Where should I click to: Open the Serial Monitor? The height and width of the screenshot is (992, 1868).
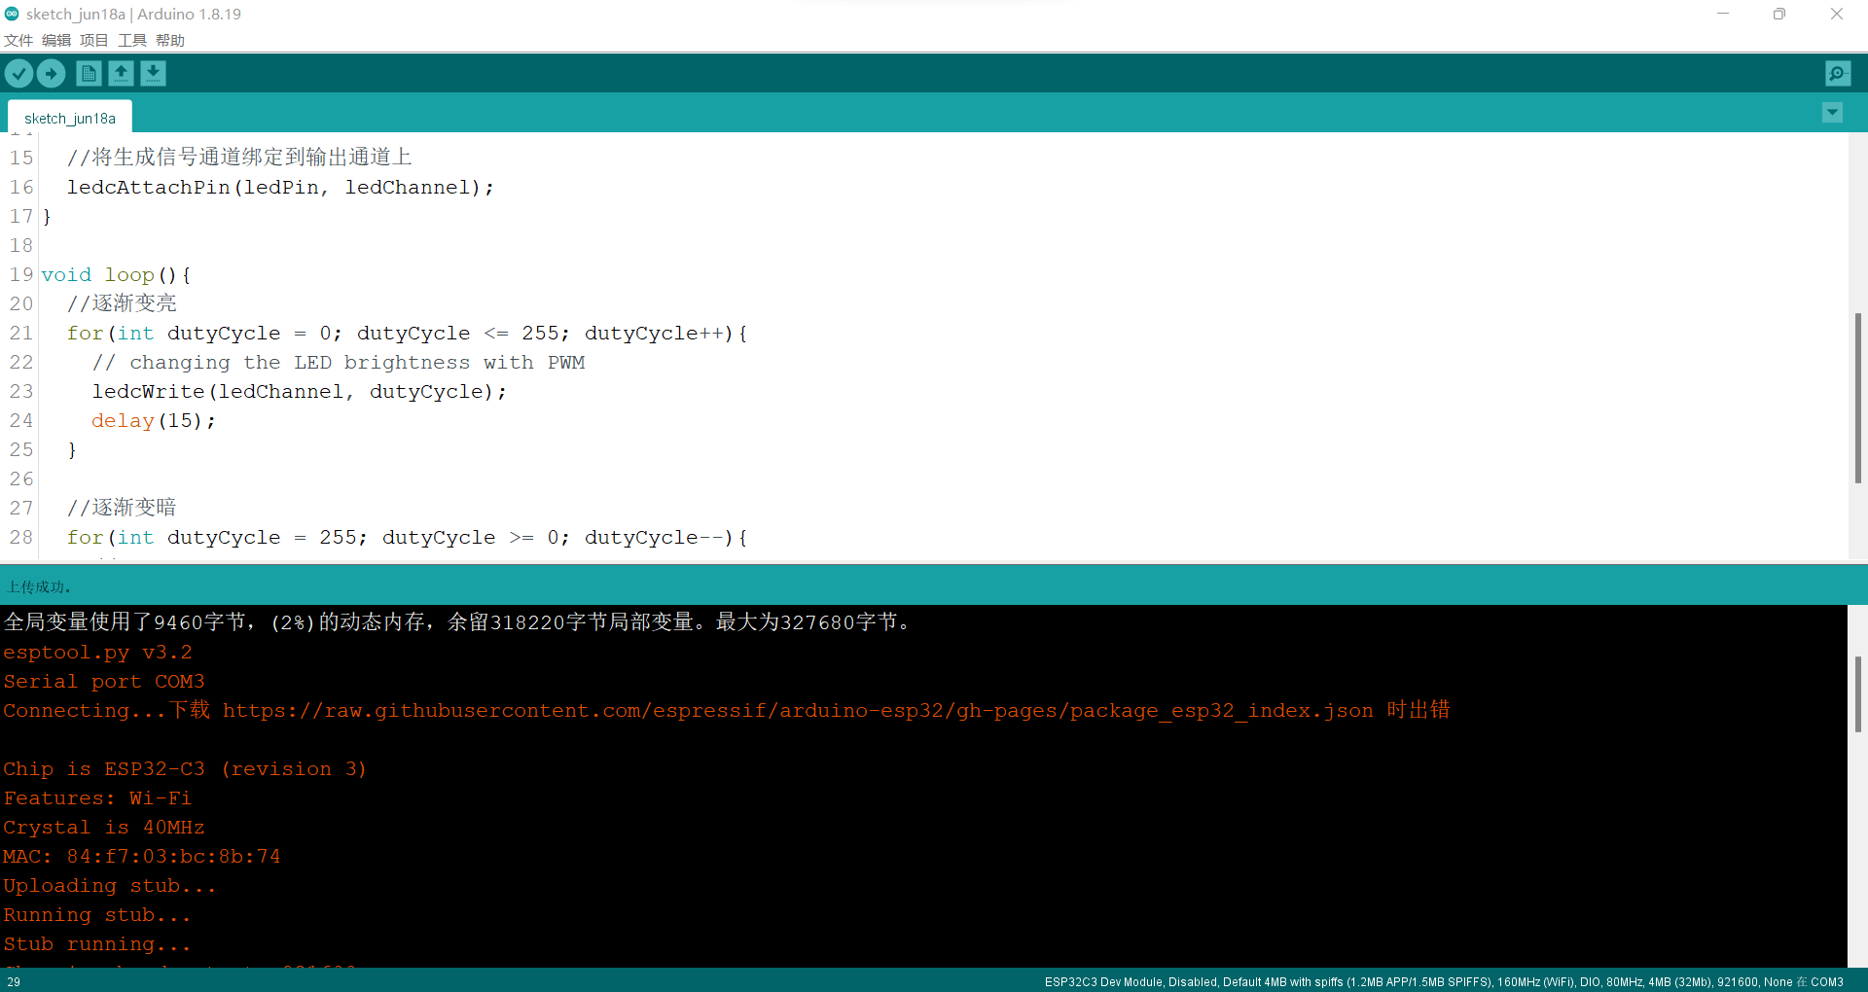click(x=1838, y=73)
